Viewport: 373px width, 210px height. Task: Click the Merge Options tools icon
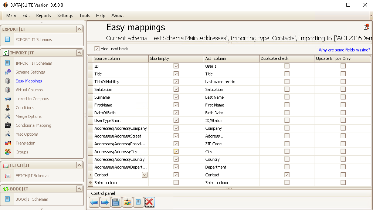click(x=8, y=116)
